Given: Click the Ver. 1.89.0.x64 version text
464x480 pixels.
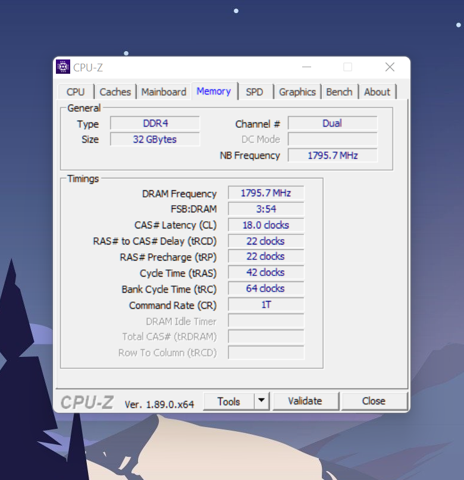Looking at the screenshot, I should point(159,404).
